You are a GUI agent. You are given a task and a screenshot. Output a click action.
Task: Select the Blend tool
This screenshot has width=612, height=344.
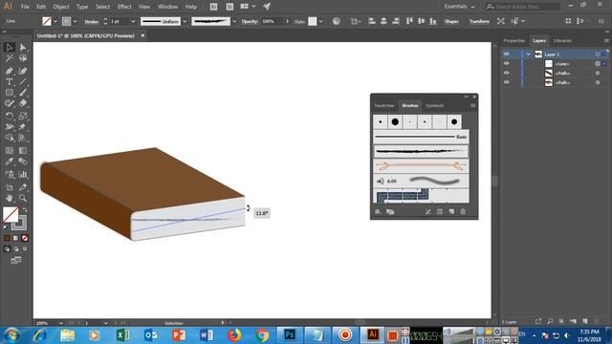pos(23,161)
